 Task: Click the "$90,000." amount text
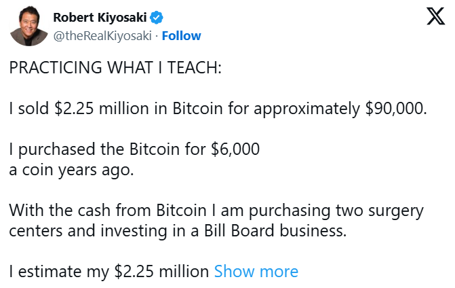(x=394, y=109)
